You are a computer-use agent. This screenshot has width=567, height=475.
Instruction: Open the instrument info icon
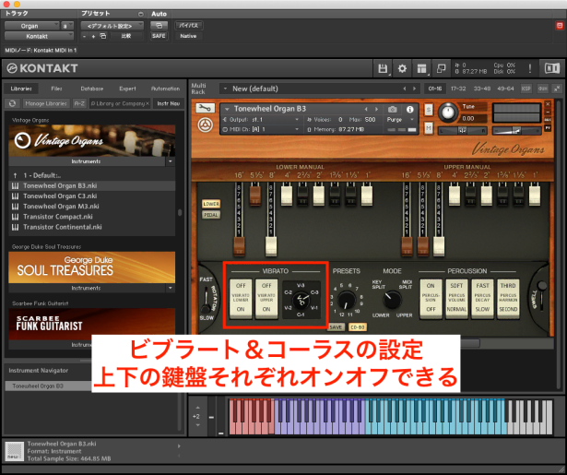tap(409, 109)
